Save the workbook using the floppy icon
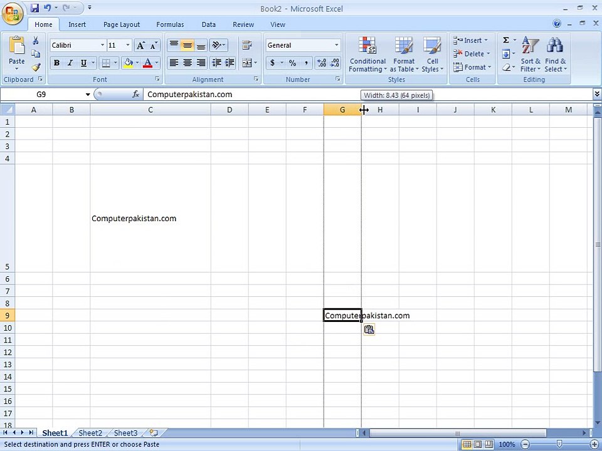This screenshot has width=602, height=451. coord(34,8)
